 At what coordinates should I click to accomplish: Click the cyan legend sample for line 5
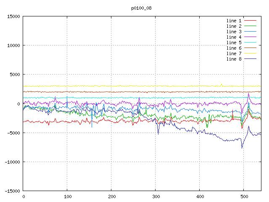point(251,43)
